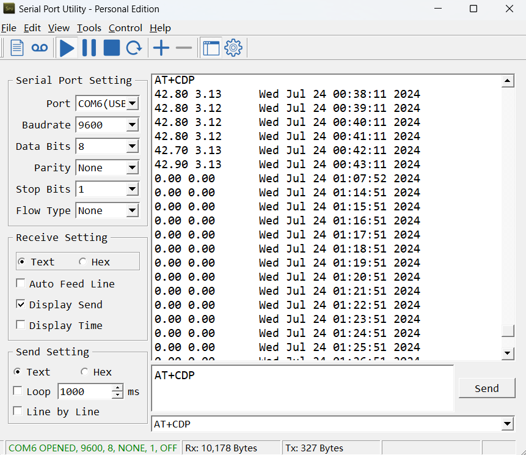Image resolution: width=526 pixels, height=455 pixels.
Task: Pause serial communication with pause icon
Action: tap(89, 48)
